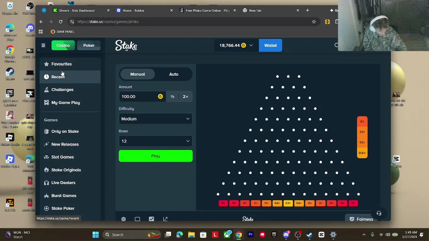Open Challenges in the sidebar
Screen dimensions: 429x241
(x=70, y=90)
